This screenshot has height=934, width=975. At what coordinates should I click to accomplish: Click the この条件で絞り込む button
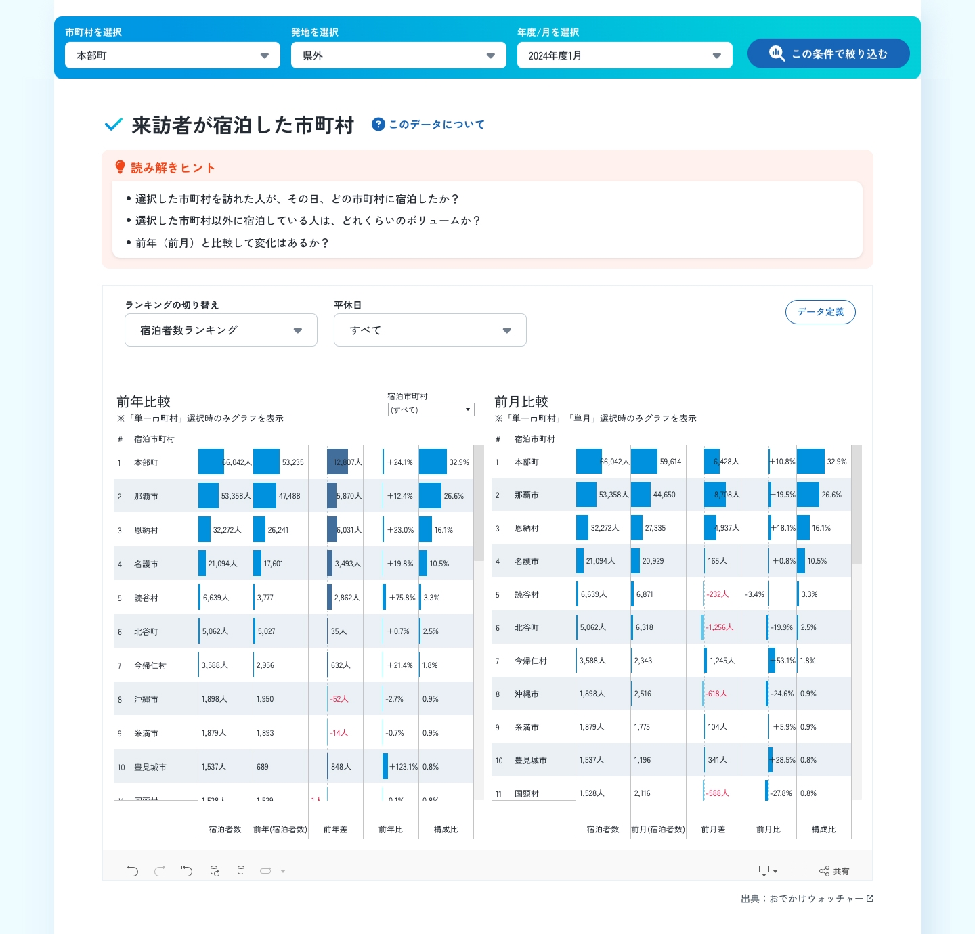click(x=828, y=53)
